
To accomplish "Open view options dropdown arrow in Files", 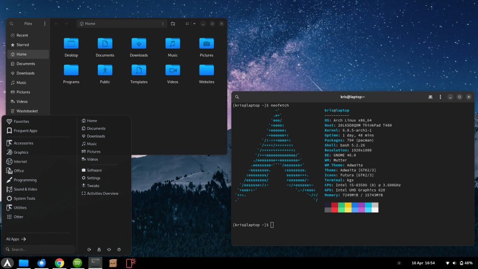I will coord(194,23).
